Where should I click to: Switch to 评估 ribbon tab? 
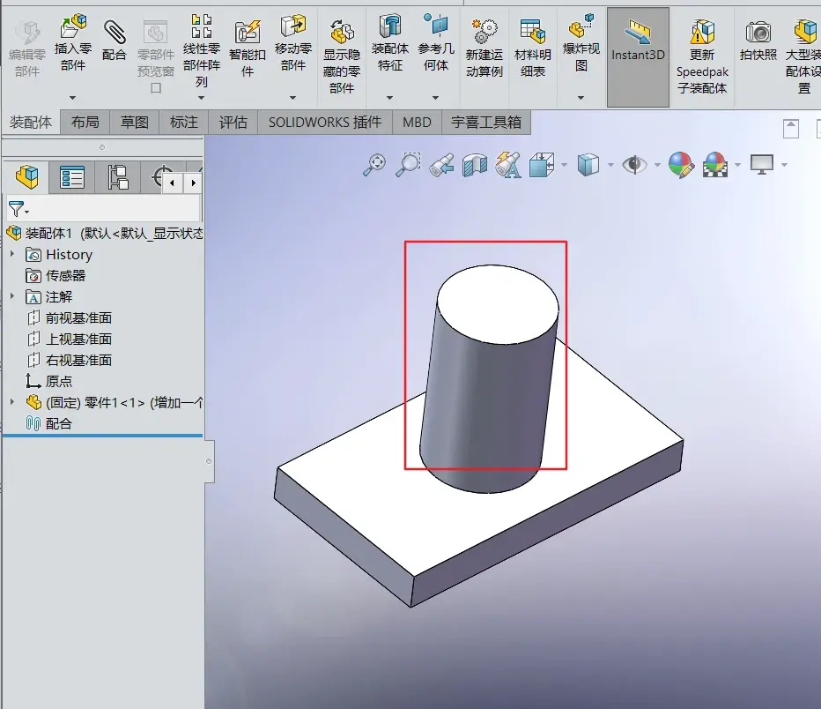tap(233, 122)
